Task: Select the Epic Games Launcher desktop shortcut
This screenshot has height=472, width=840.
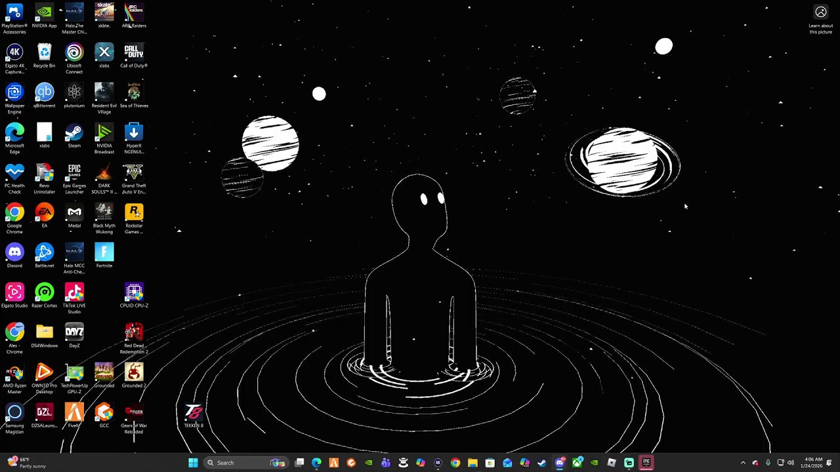Action: 74,179
